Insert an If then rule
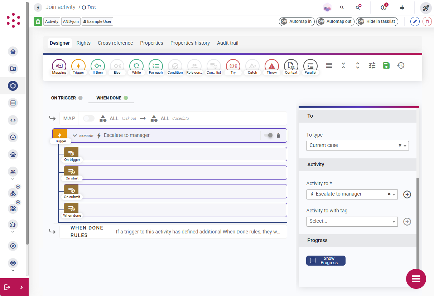 click(x=98, y=67)
